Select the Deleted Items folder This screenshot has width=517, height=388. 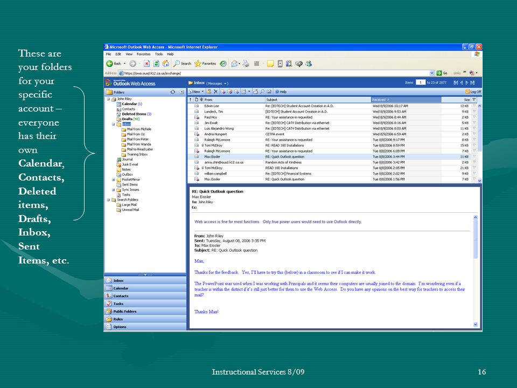(x=134, y=114)
